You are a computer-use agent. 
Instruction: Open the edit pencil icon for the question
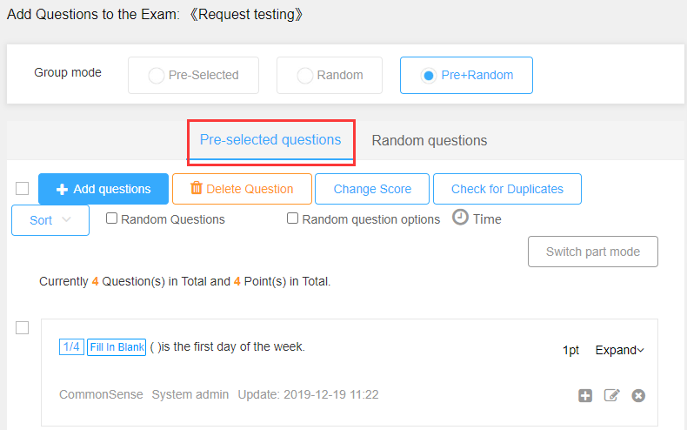tap(611, 395)
